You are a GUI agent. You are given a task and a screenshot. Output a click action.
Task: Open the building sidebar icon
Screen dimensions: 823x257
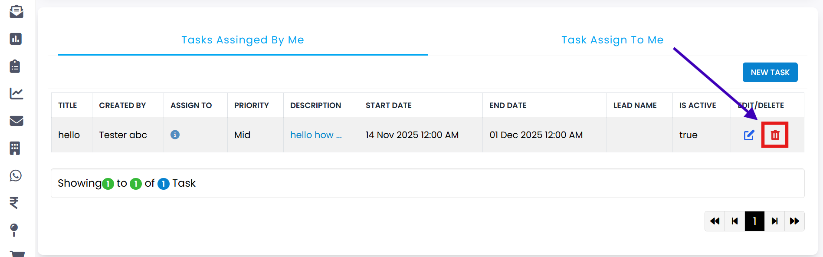15,148
